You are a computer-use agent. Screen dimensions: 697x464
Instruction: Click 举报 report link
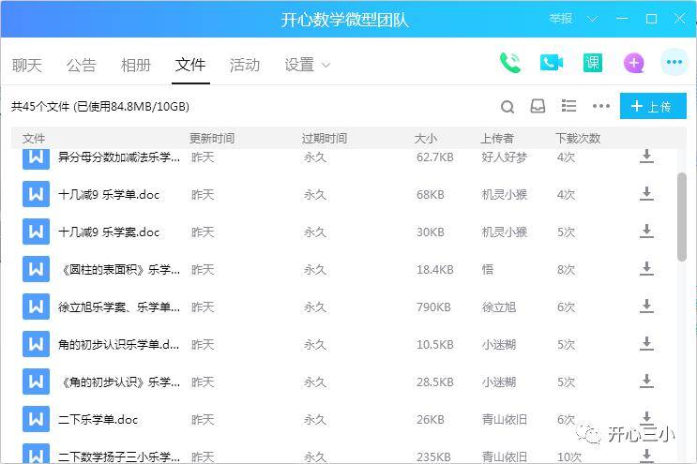click(x=561, y=19)
